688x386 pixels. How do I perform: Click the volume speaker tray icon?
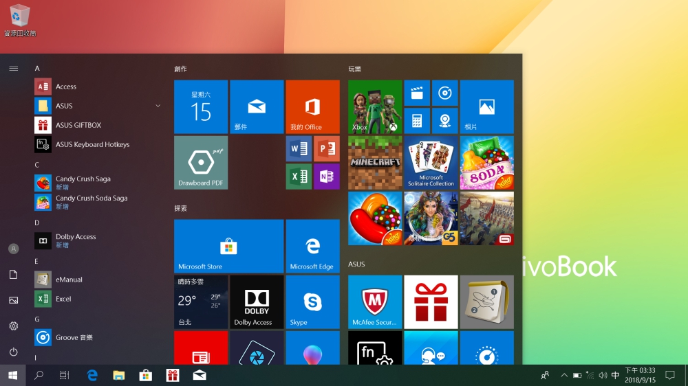pyautogui.click(x=603, y=376)
